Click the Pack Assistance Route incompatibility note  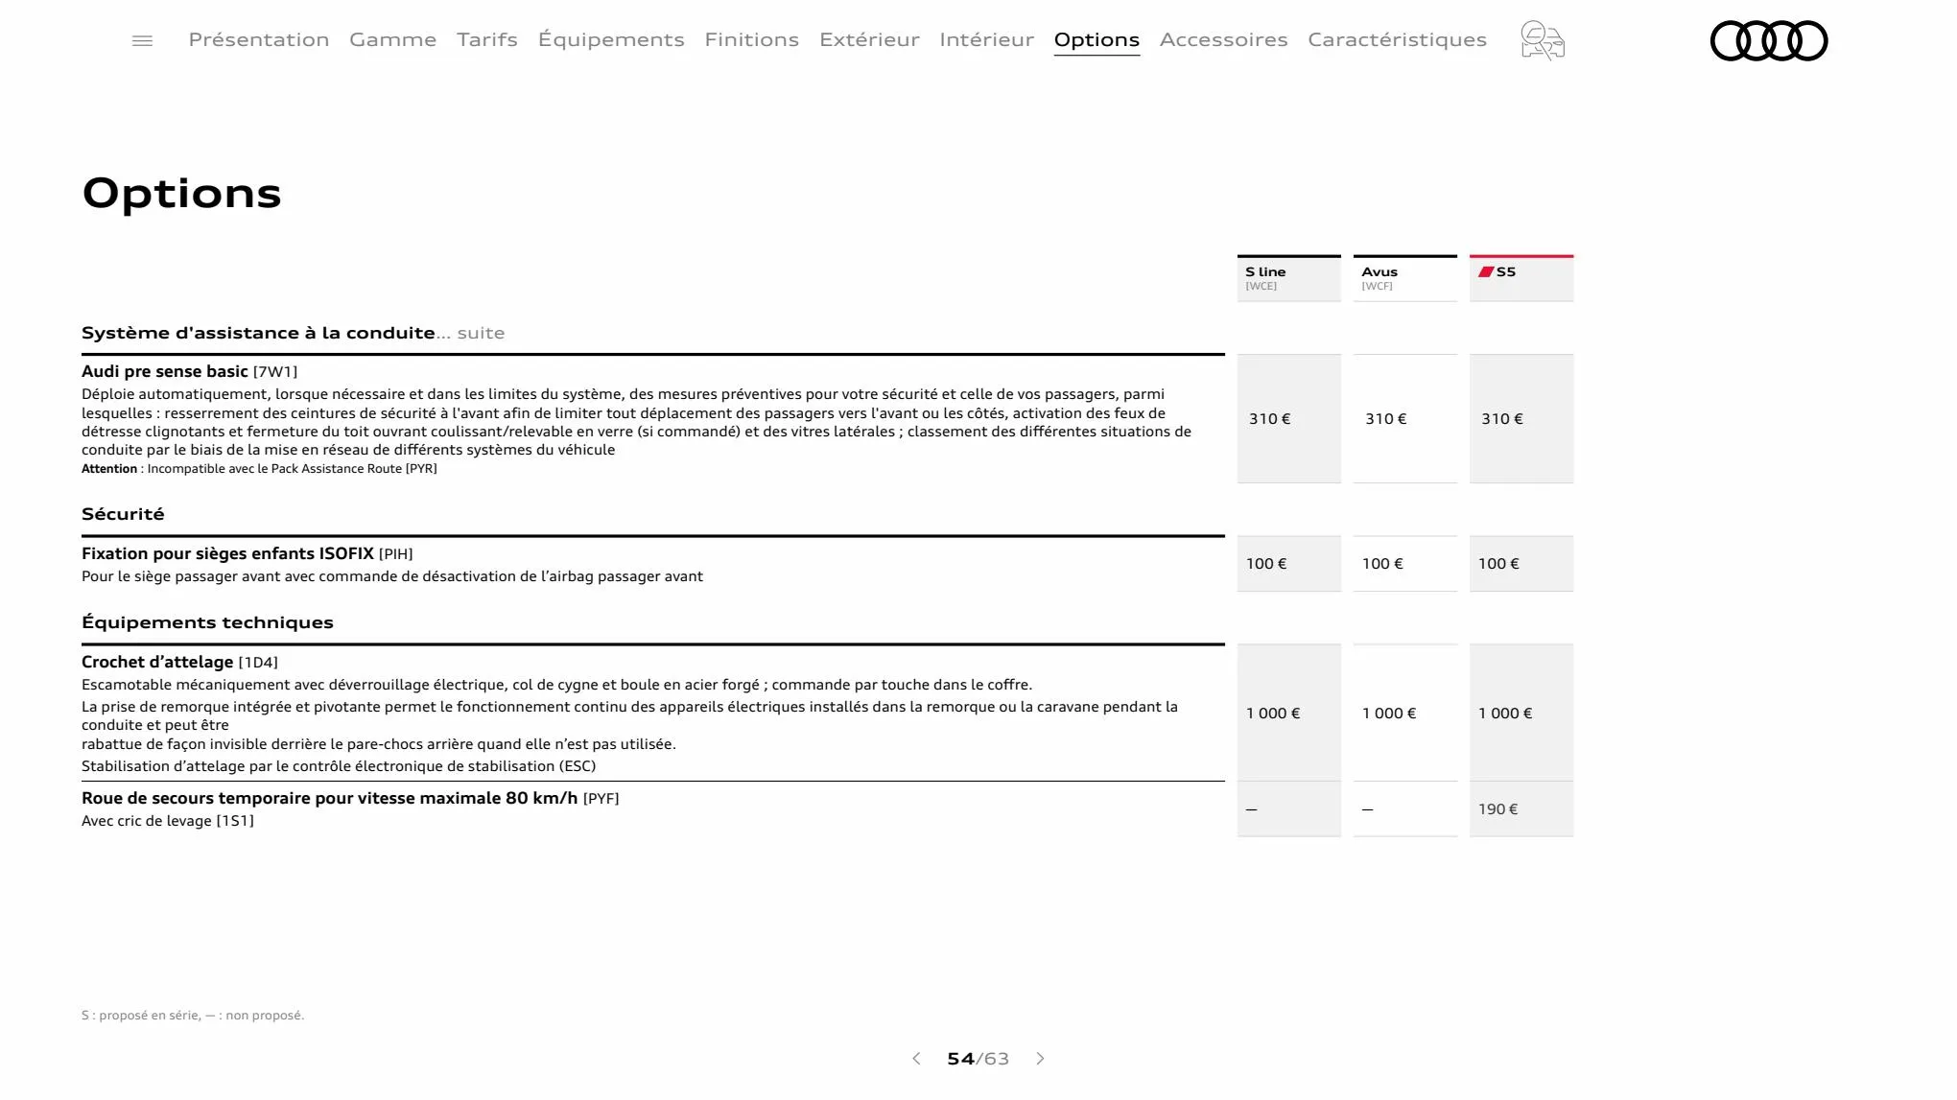[x=259, y=469]
